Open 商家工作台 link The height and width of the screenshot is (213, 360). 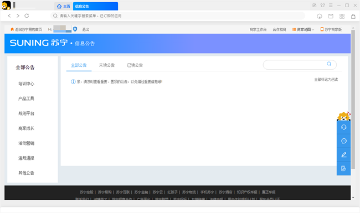258,29
